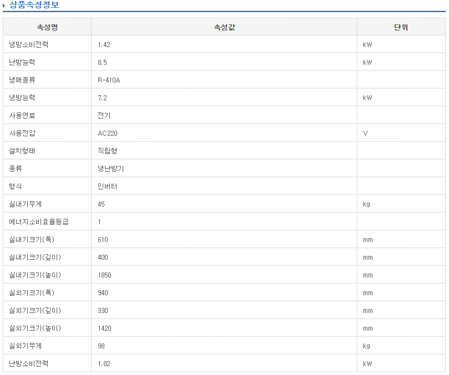449x375 pixels.
Task: Click the arrow icon beside 상품속성정보
Action: pyautogui.click(x=4, y=6)
